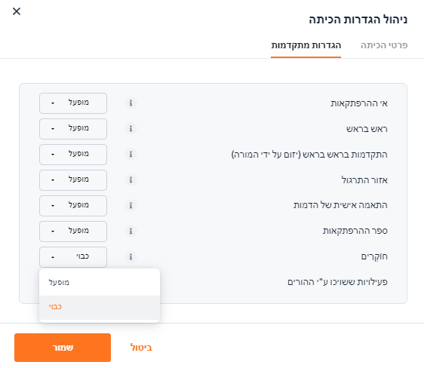Open the ראש בראש status dropdown

click(x=73, y=129)
